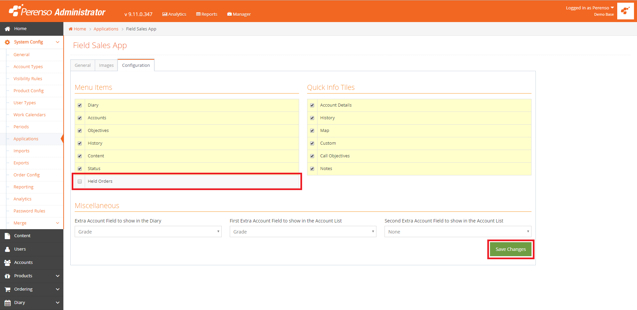Viewport: 637px width, 310px height.
Task: Open User Types in sidebar
Action: coord(25,103)
